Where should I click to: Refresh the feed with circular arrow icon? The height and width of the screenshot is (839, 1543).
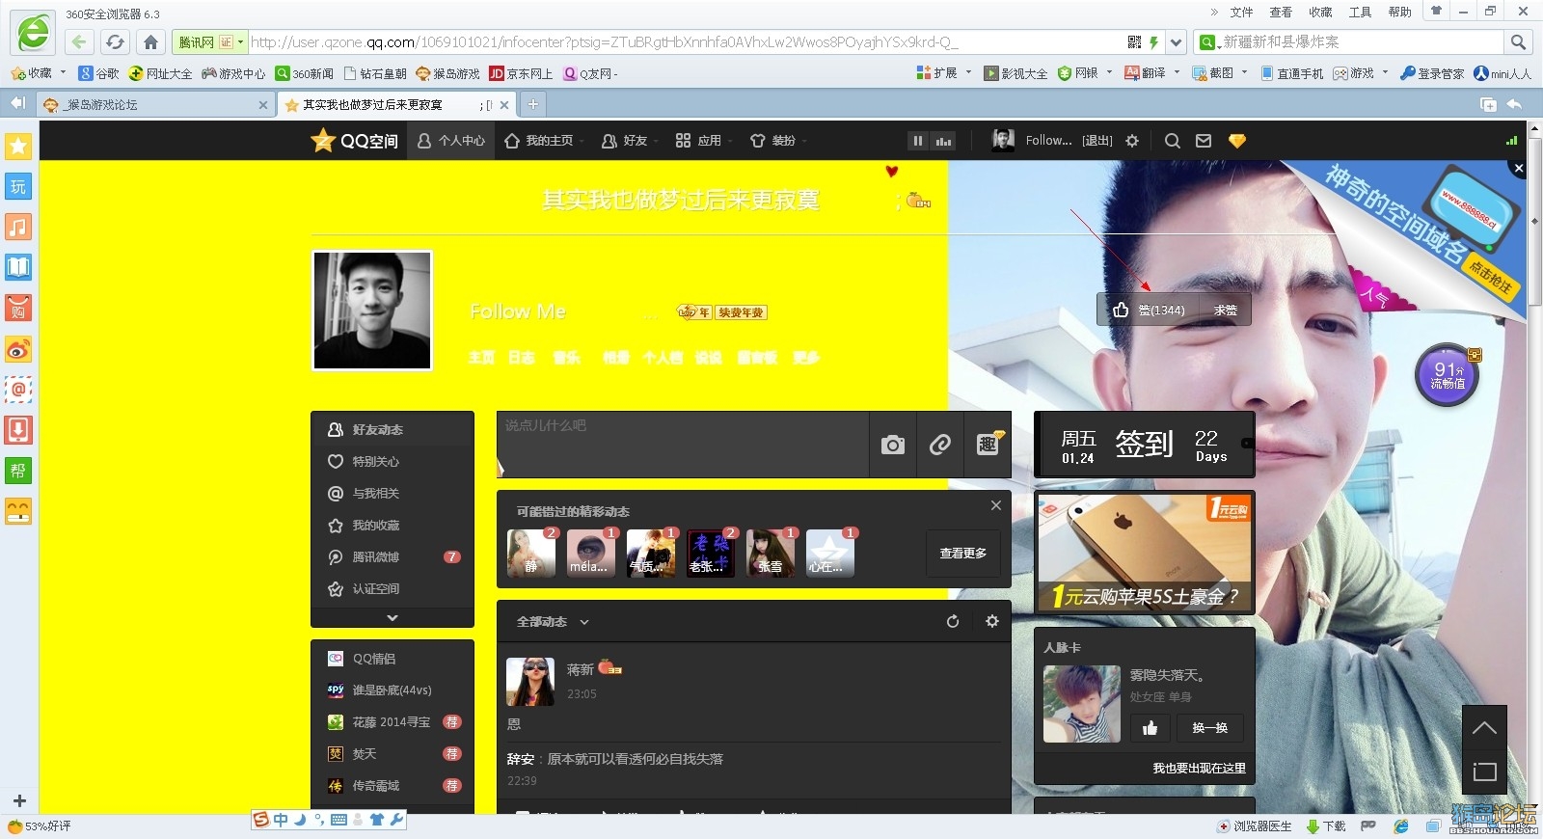(953, 621)
